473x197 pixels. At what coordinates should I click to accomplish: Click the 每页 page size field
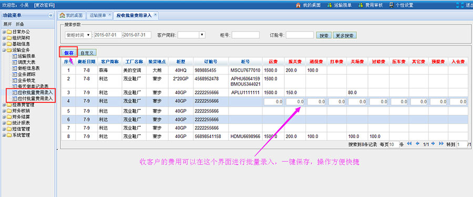394,145
